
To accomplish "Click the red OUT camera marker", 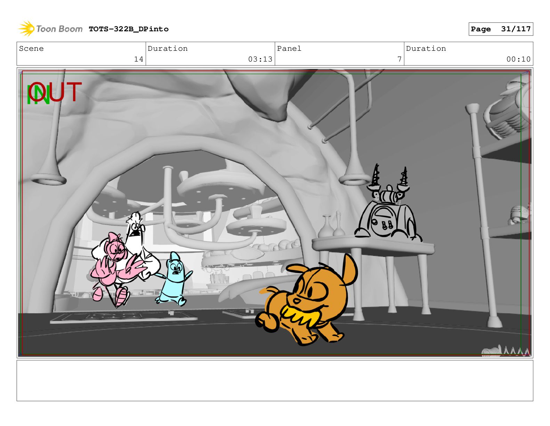I will [55, 92].
